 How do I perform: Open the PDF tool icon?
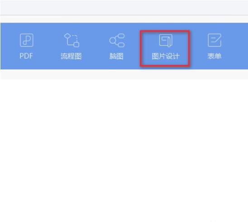[26, 40]
